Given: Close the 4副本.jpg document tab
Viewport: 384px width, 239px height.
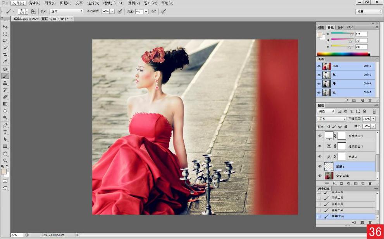Looking at the screenshot, I should (72, 19).
